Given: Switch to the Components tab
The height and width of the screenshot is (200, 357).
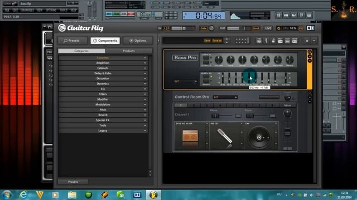Looking at the screenshot, I should (x=105, y=41).
